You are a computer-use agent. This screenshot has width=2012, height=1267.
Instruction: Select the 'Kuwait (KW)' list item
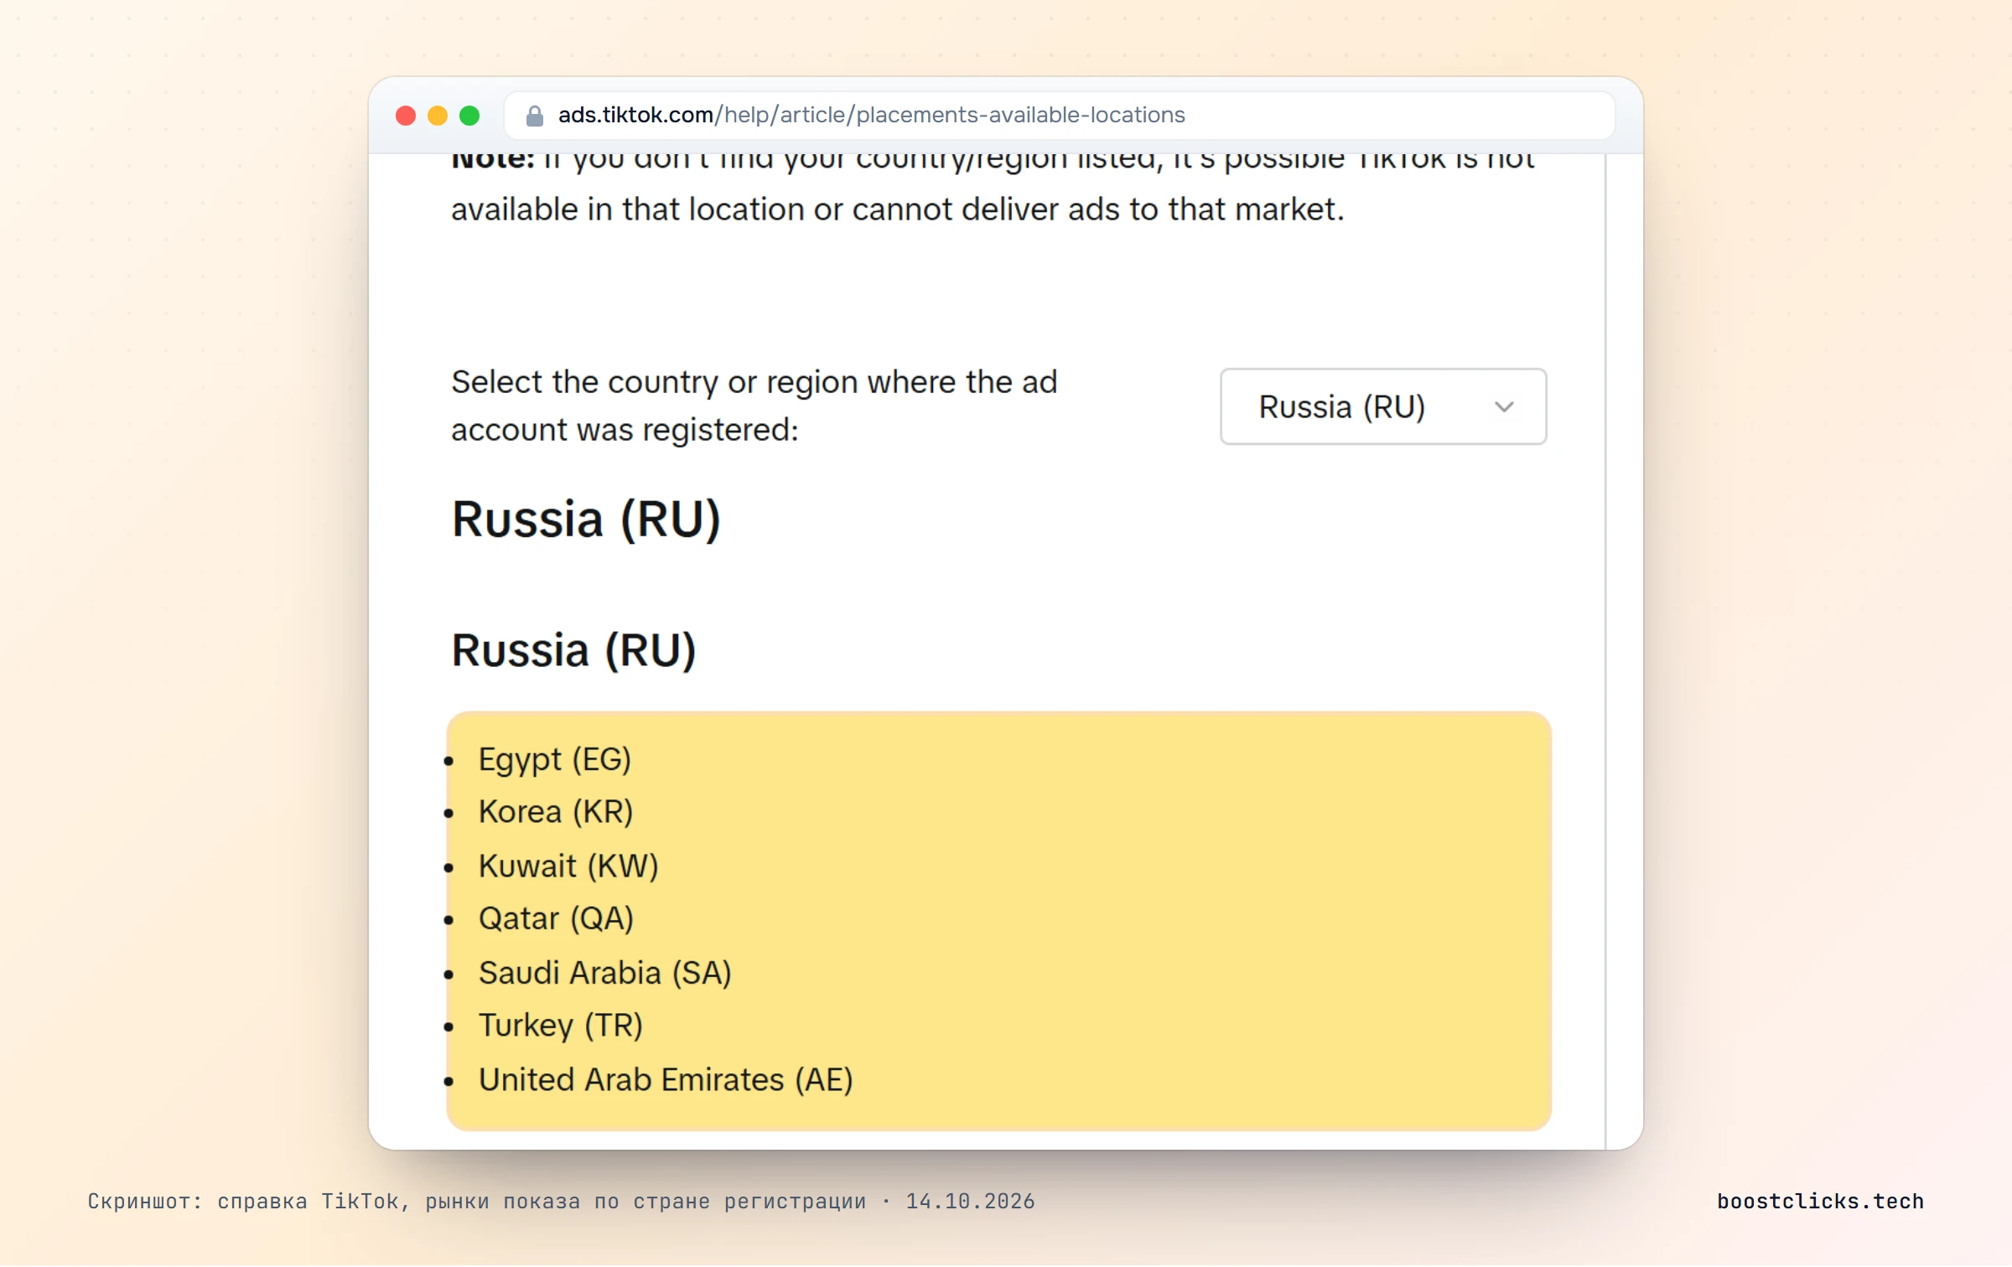click(568, 866)
